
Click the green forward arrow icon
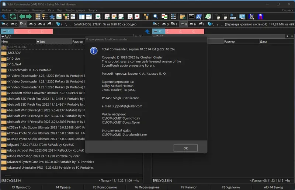[29, 17]
